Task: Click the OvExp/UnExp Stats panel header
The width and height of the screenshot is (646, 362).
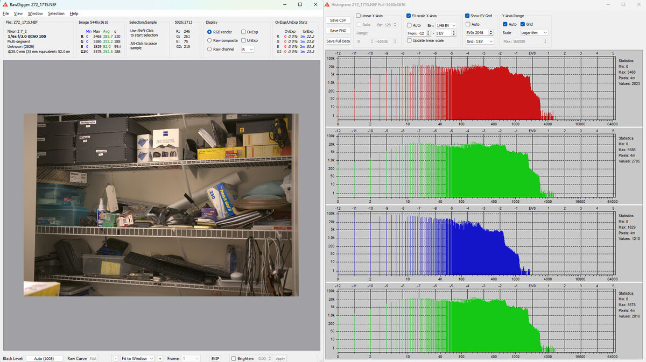Action: point(291,23)
